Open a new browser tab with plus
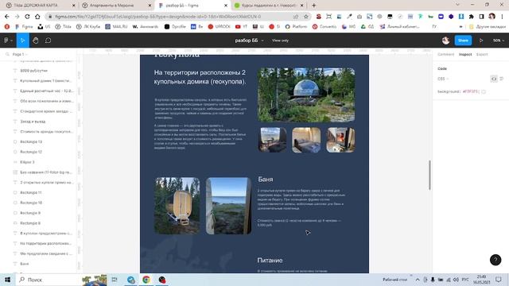509x286 pixels. pyautogui.click(x=313, y=6)
